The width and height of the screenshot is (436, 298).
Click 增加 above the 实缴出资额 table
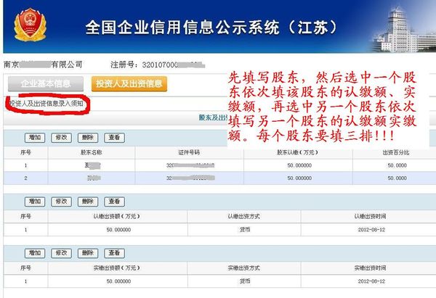35,253
